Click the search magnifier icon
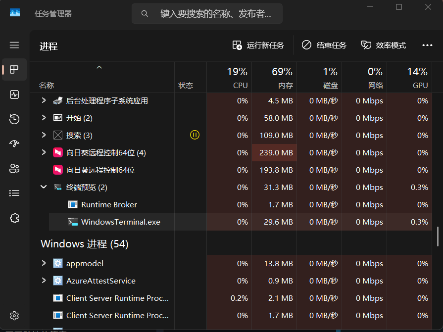The image size is (443, 332). pos(145,13)
